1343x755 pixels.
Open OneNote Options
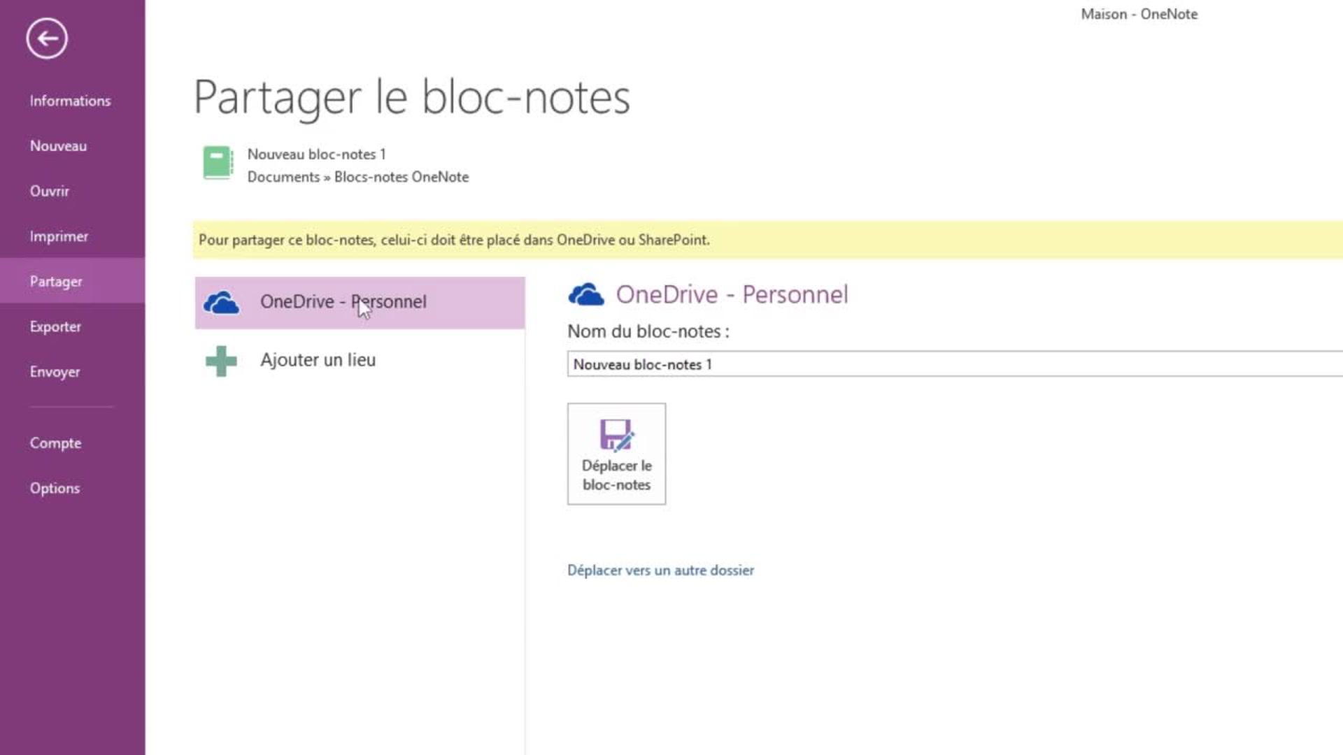55,488
